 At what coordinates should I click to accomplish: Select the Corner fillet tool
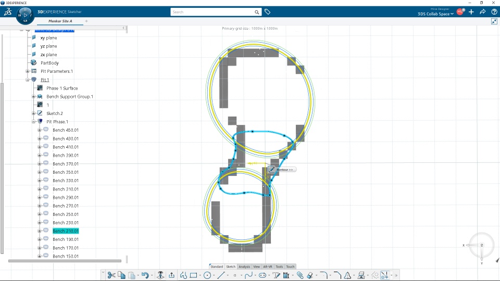(x=323, y=275)
